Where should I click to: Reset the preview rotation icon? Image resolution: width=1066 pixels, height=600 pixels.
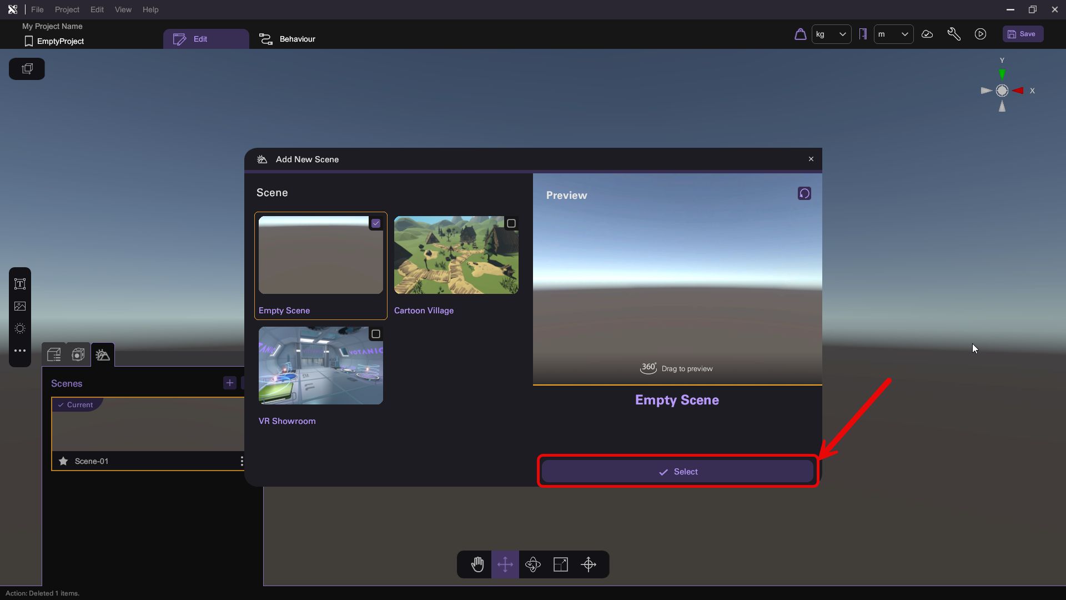tap(804, 193)
